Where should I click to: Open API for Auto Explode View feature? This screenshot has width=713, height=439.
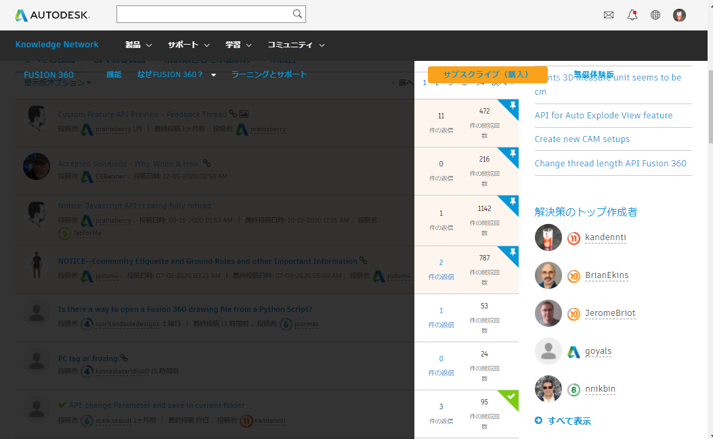603,116
